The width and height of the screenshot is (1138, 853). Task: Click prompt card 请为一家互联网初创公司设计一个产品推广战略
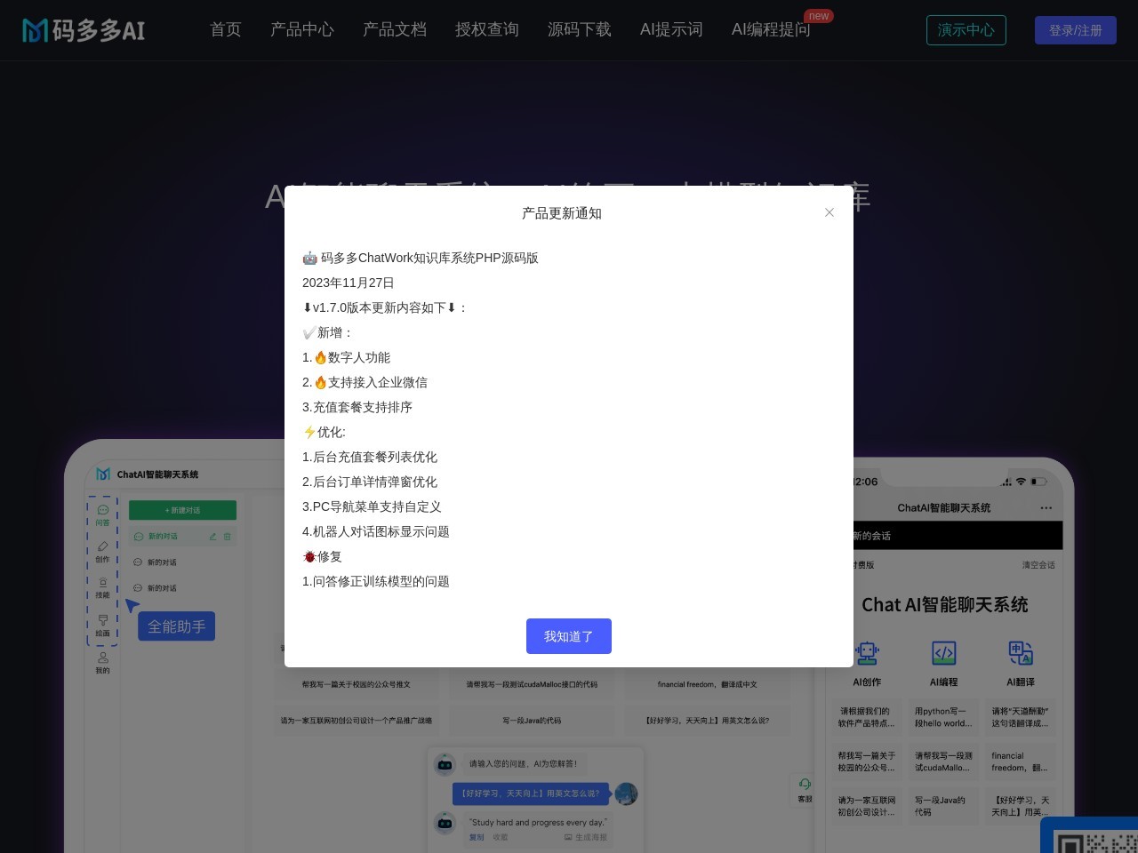(357, 721)
